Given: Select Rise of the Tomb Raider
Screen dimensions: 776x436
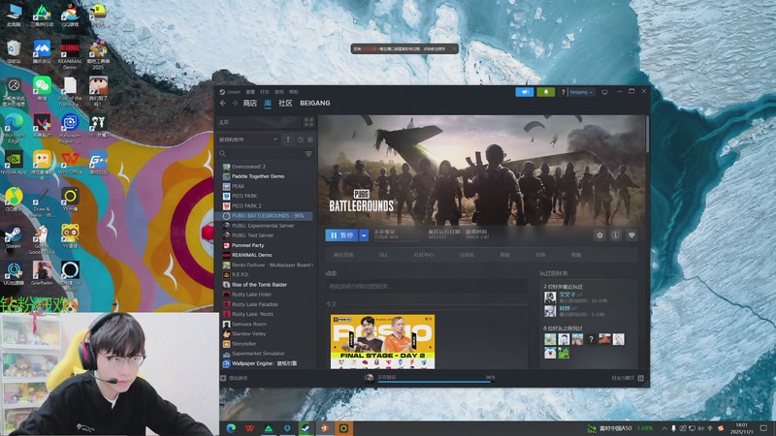Looking at the screenshot, I should pos(259,285).
